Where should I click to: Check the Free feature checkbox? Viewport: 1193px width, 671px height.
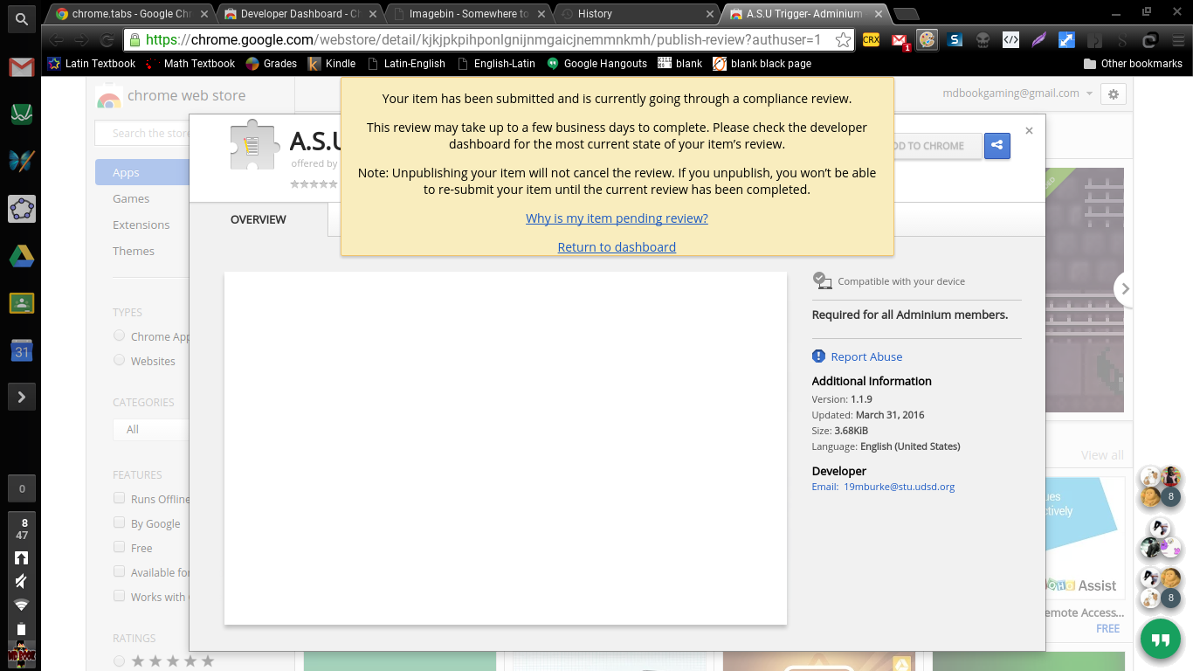pos(119,547)
